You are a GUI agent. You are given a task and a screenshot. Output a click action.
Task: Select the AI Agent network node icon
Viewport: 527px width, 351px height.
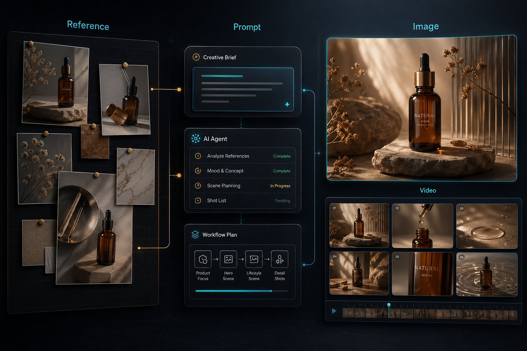coord(196,139)
